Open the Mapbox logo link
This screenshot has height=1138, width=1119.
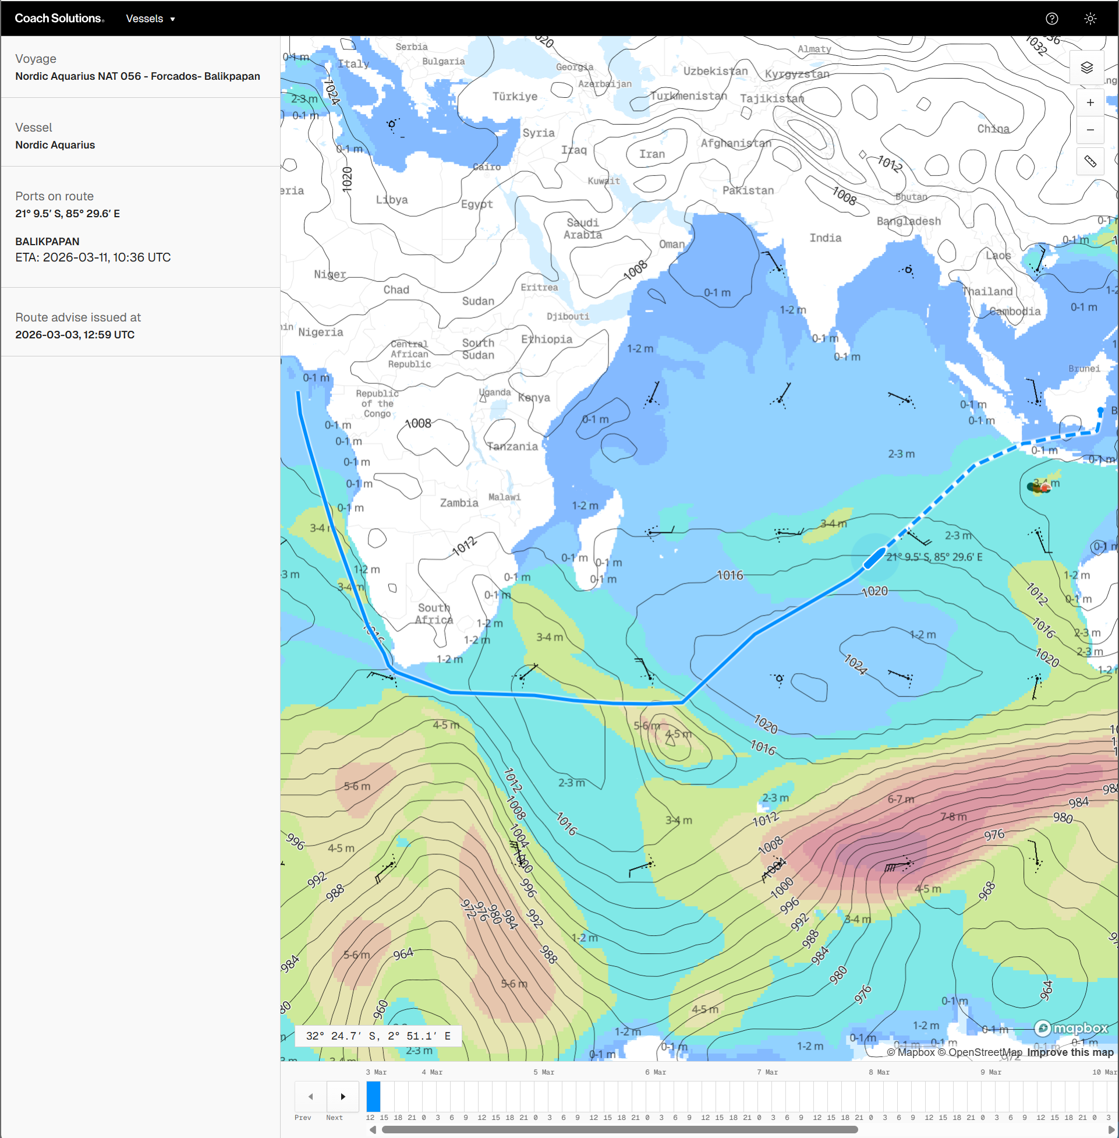1071,1028
